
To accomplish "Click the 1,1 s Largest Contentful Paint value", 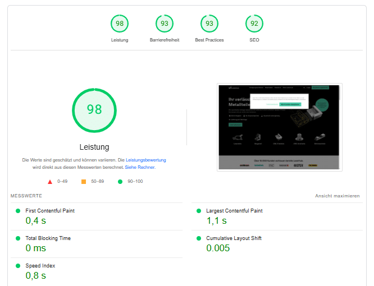I will tap(217, 221).
